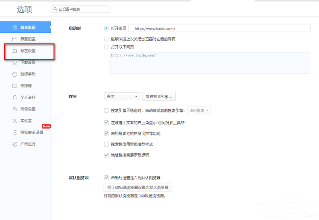Check 搜索栏使用新版推荐样式
This screenshot has width=319, height=220.
coord(106,144)
